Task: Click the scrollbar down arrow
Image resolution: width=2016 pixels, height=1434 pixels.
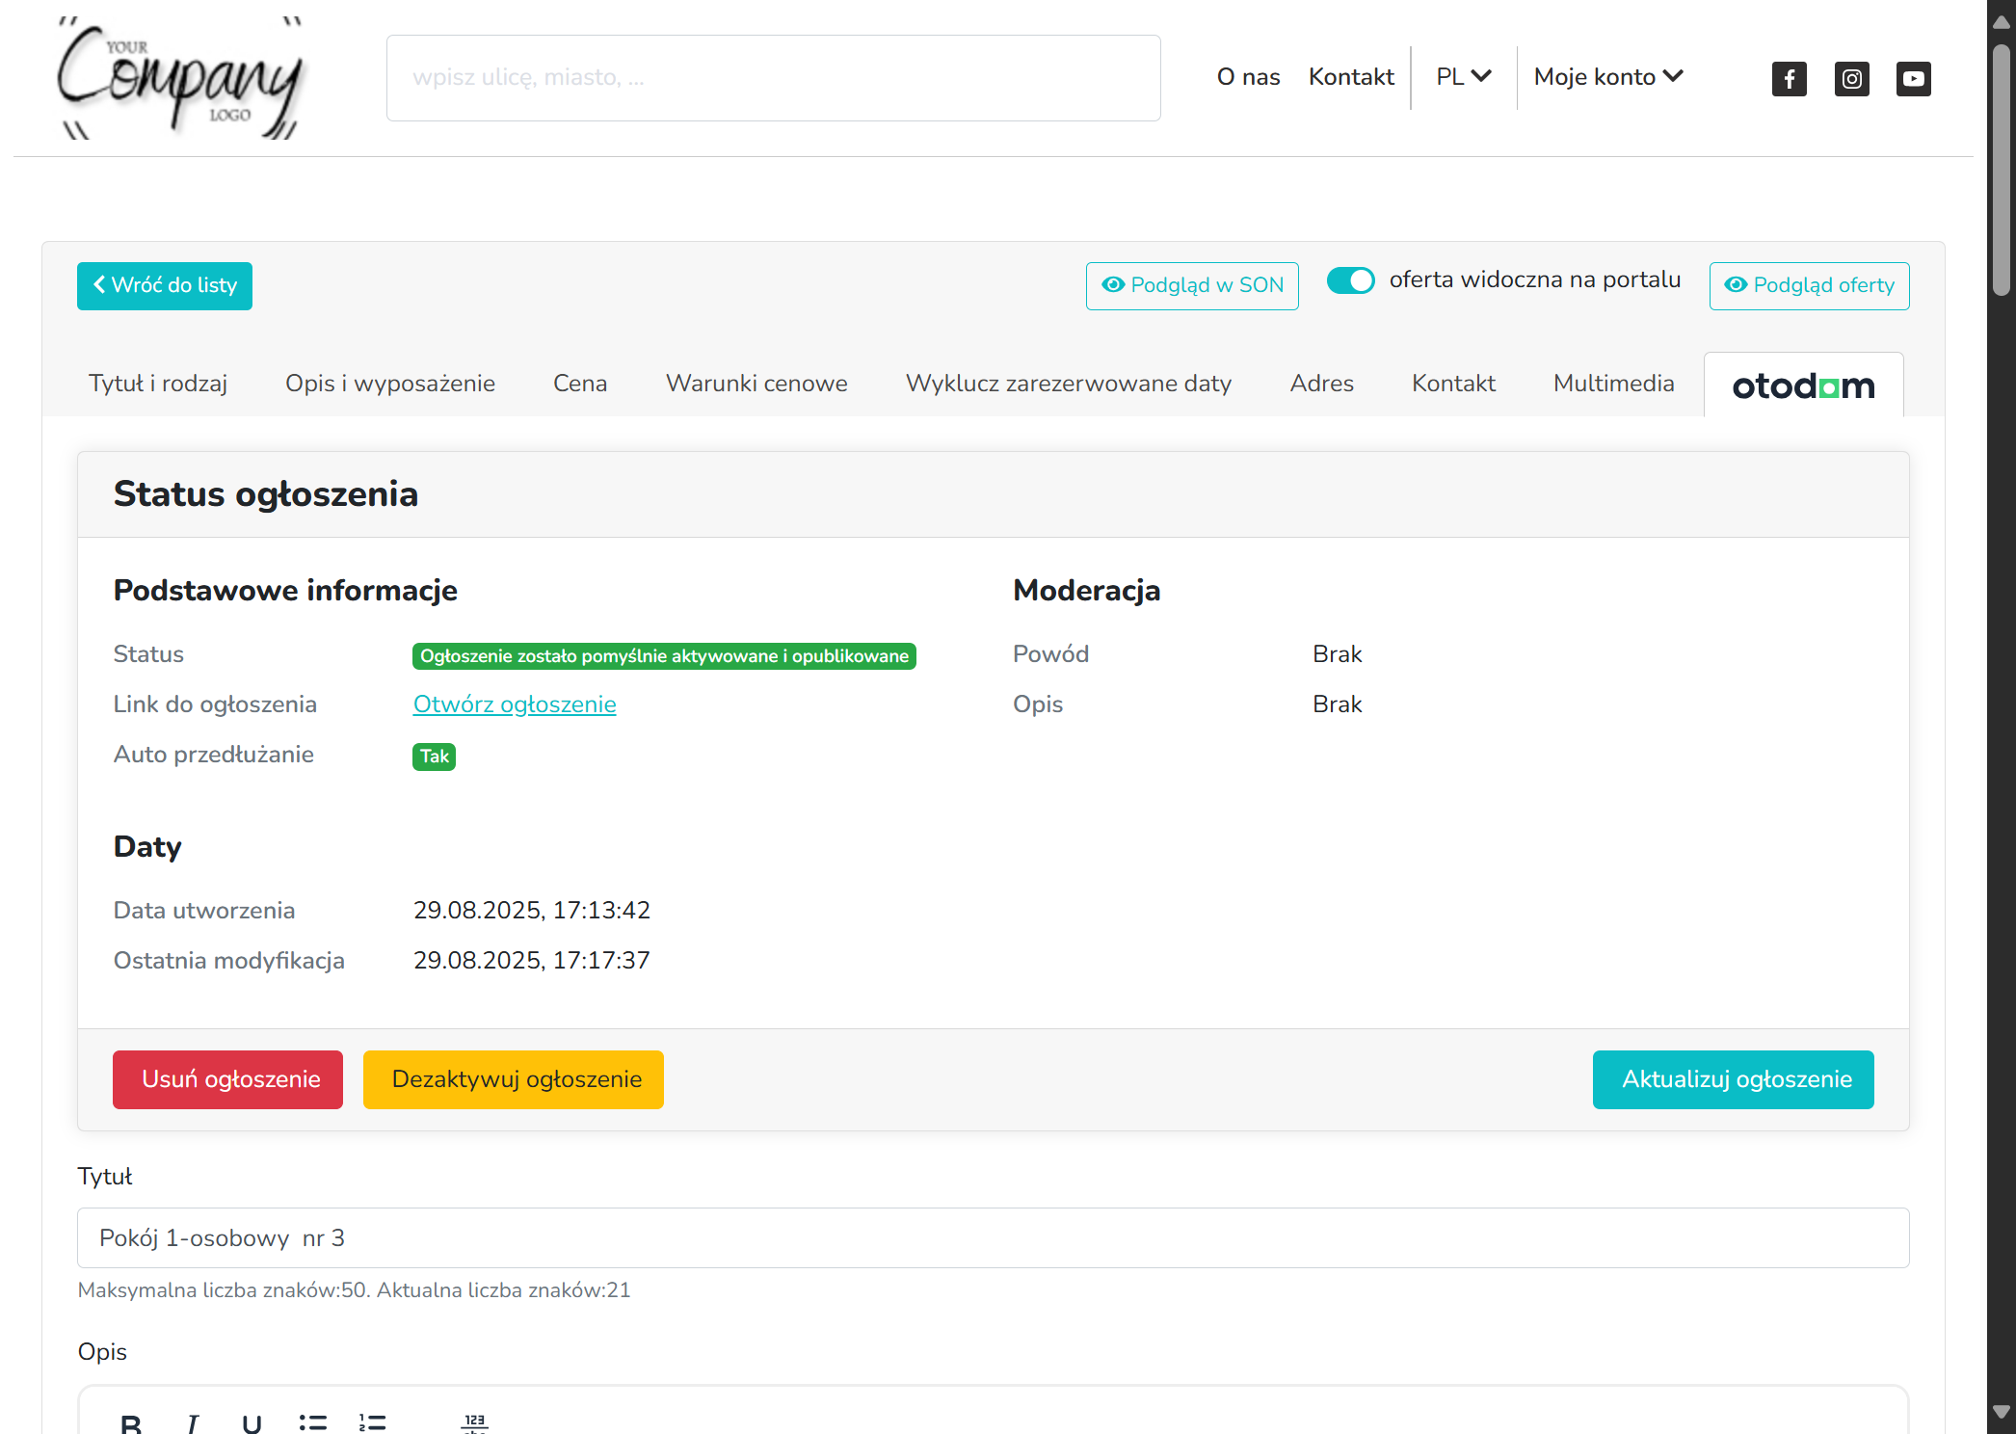Action: tap(2002, 1411)
